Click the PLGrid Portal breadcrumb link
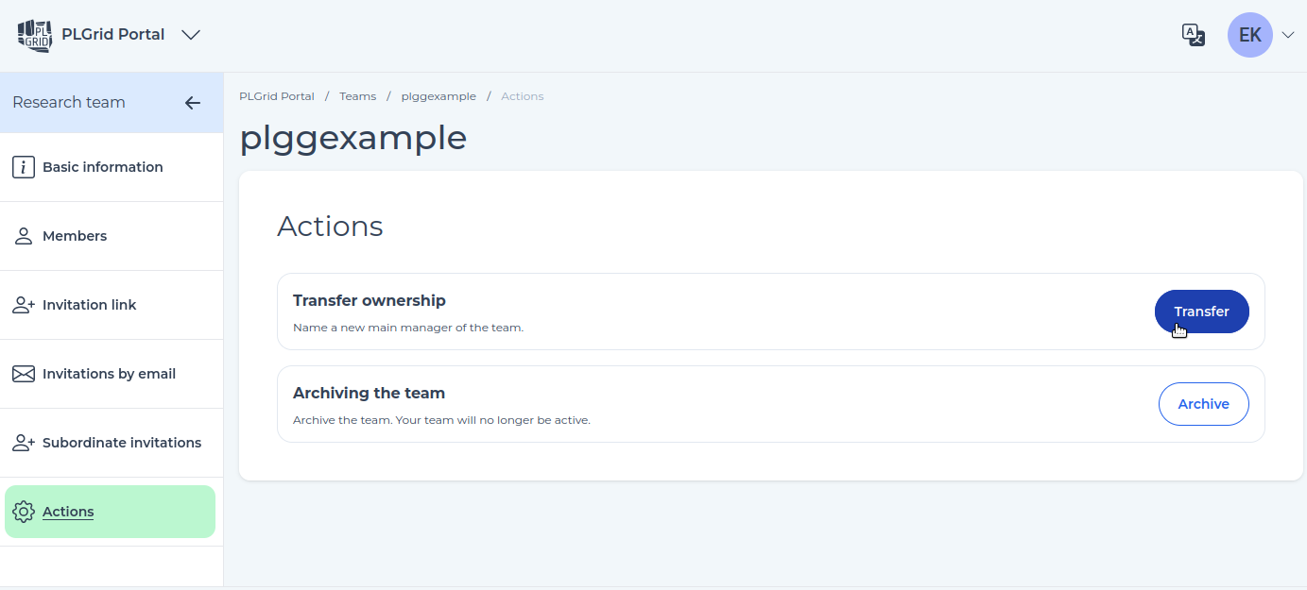 click(277, 96)
